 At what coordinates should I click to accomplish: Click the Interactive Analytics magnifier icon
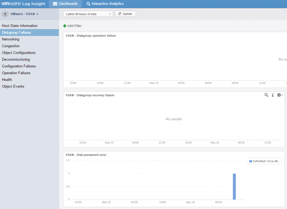(88, 4)
